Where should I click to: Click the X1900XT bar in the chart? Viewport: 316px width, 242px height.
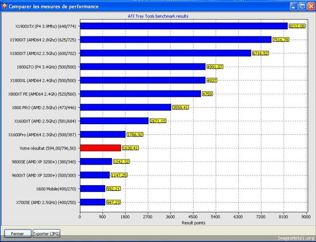[176, 40]
